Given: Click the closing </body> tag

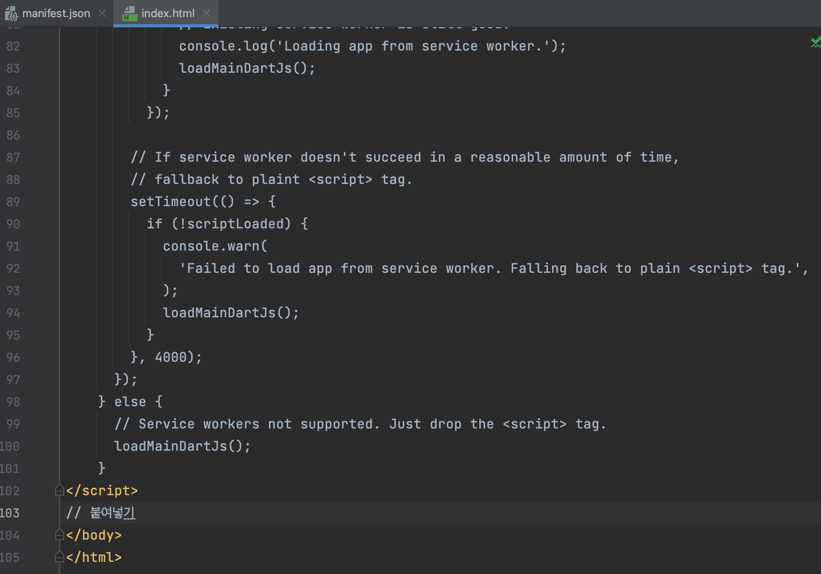Looking at the screenshot, I should tap(94, 535).
